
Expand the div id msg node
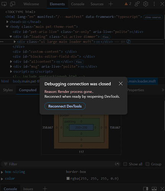point(11,66)
